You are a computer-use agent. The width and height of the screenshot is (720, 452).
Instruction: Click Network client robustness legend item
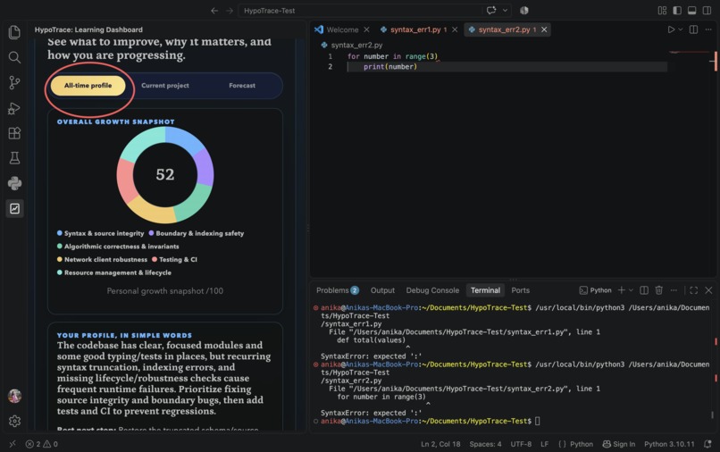point(102,260)
